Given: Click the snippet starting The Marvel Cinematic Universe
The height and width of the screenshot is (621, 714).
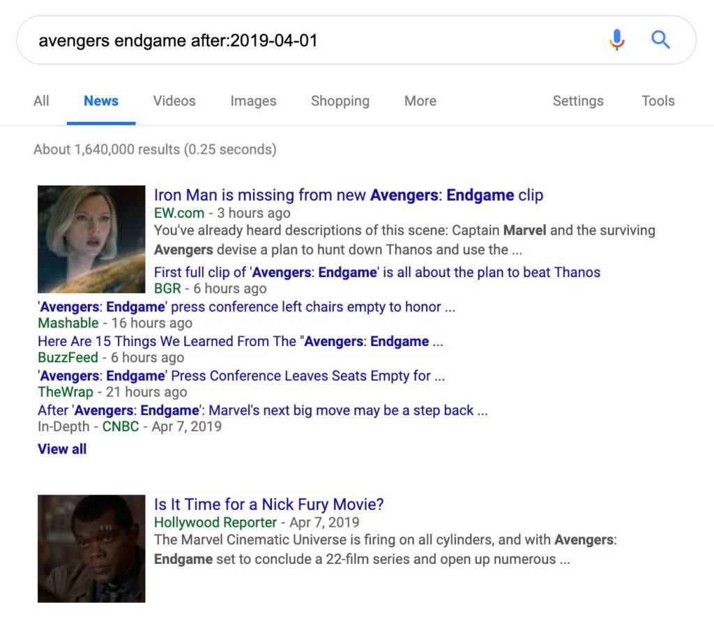Looking at the screenshot, I should (x=385, y=549).
